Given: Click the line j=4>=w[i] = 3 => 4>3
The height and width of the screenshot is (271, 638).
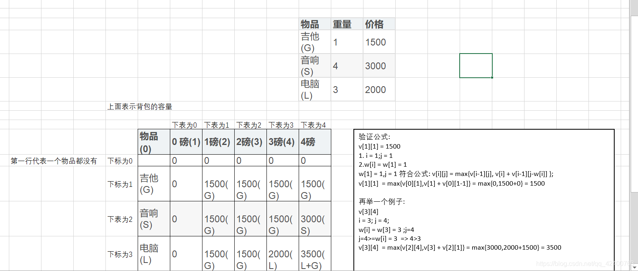Looking at the screenshot, I should point(390,239).
